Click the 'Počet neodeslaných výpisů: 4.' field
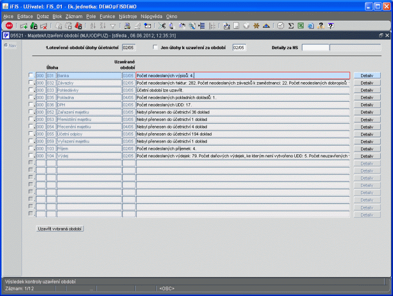 (243, 76)
